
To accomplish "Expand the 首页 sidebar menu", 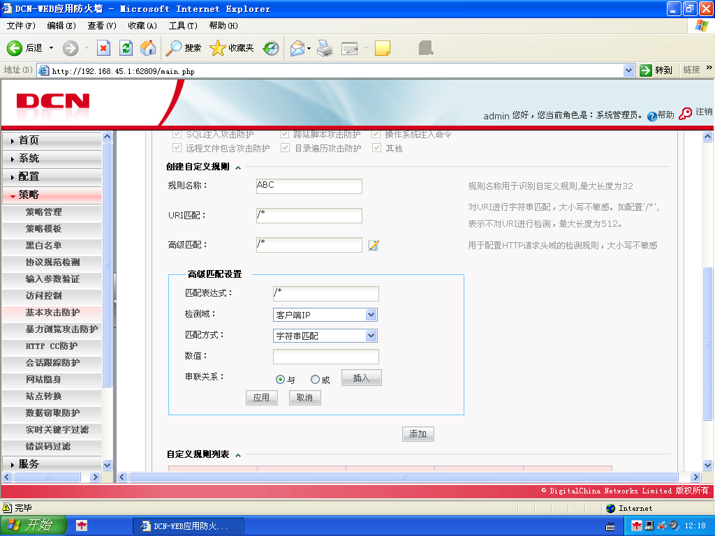I will point(52,140).
